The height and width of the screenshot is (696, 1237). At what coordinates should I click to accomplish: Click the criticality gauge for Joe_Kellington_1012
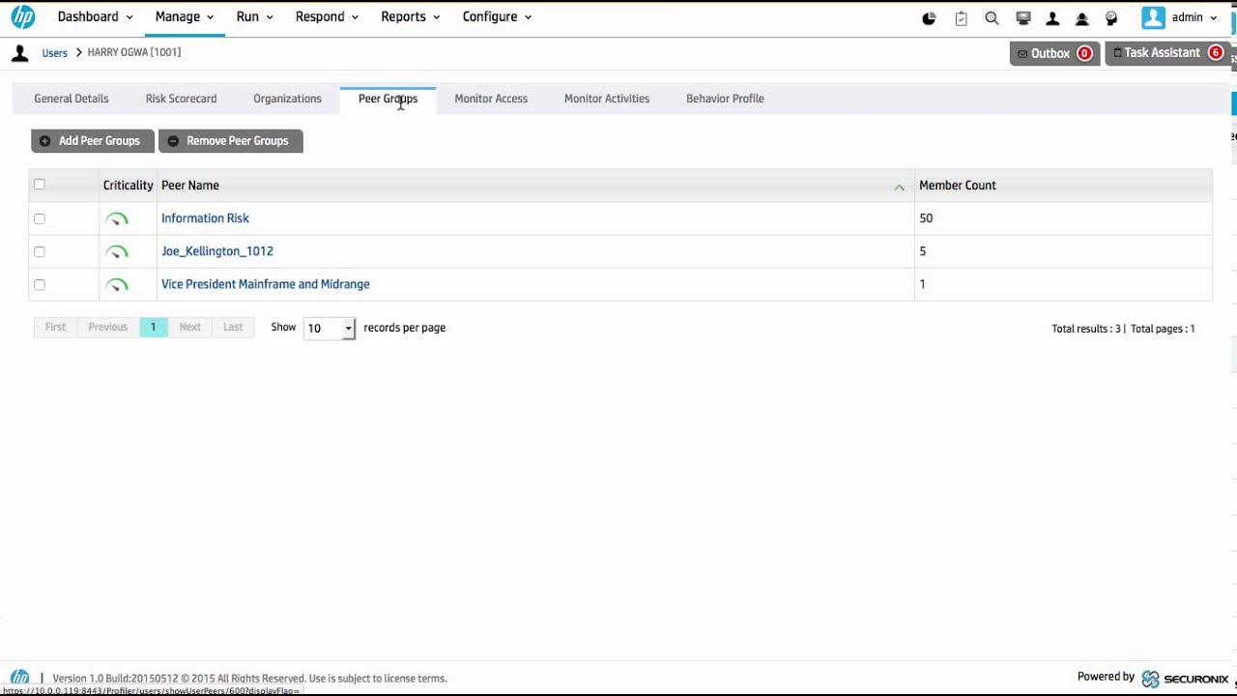pos(116,252)
